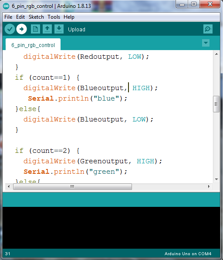Viewport: 223px width, 260px height.
Task: Click the line number 31 in status bar
Action: pos(7,254)
